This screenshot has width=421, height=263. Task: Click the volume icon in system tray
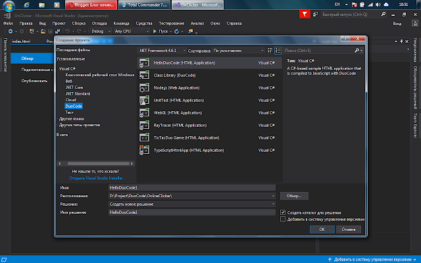point(378,5)
